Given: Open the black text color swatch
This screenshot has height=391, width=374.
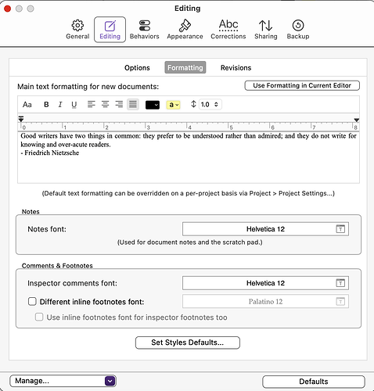Looking at the screenshot, I should click(x=153, y=105).
